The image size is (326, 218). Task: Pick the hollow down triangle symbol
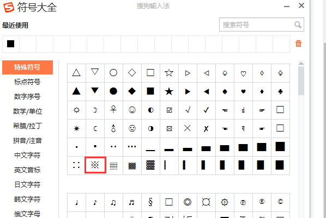[95, 72]
